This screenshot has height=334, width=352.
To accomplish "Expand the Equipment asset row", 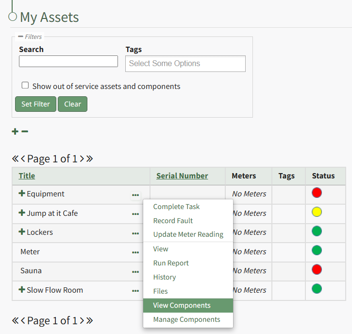I will (x=22, y=193).
